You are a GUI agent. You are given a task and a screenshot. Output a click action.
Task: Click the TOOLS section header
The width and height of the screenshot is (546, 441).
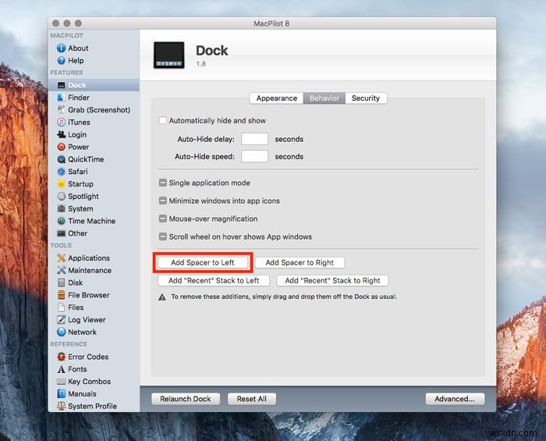pos(61,246)
